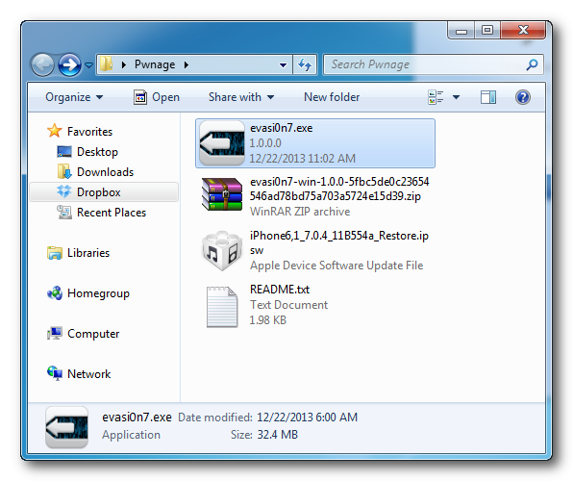Open the Share with menu
Image resolution: width=573 pixels, height=481 pixels.
tap(241, 97)
